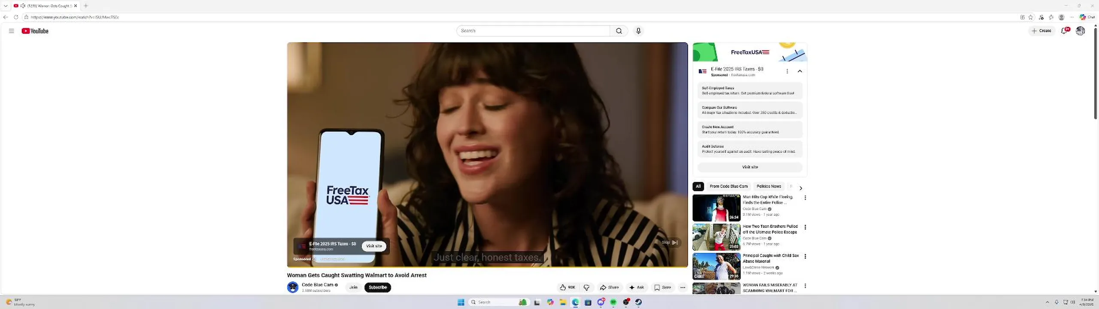
Task: Open taskbar weather widget Mostly sunny
Action: coord(20,302)
